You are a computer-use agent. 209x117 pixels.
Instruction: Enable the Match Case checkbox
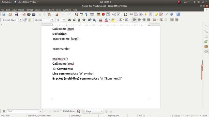coord(61,111)
